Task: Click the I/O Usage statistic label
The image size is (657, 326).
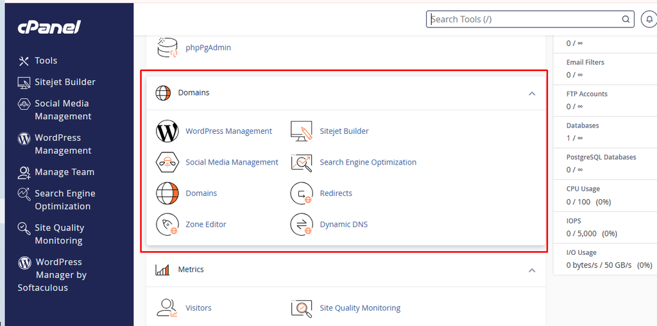Action: pyautogui.click(x=581, y=253)
